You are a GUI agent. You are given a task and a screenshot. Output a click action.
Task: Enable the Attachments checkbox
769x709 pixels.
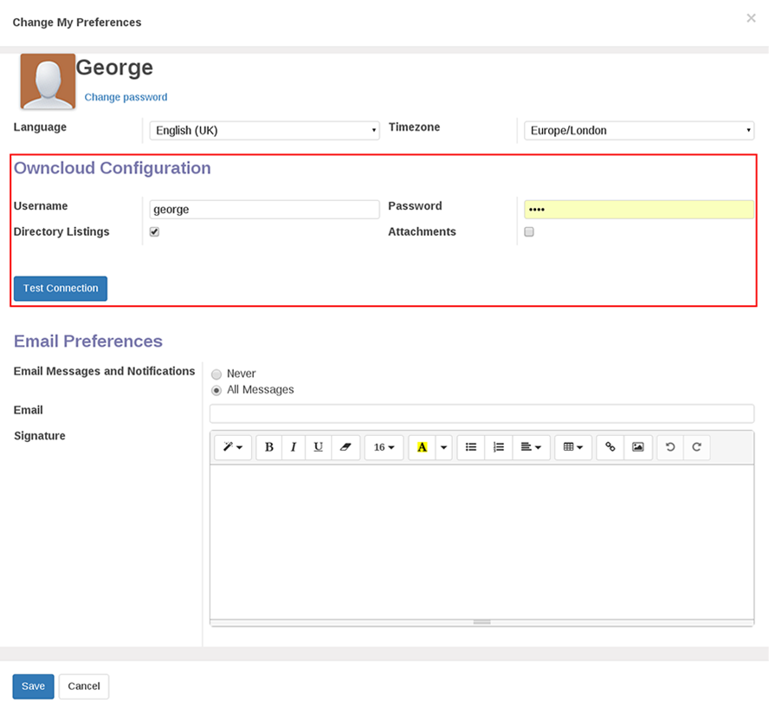click(528, 231)
